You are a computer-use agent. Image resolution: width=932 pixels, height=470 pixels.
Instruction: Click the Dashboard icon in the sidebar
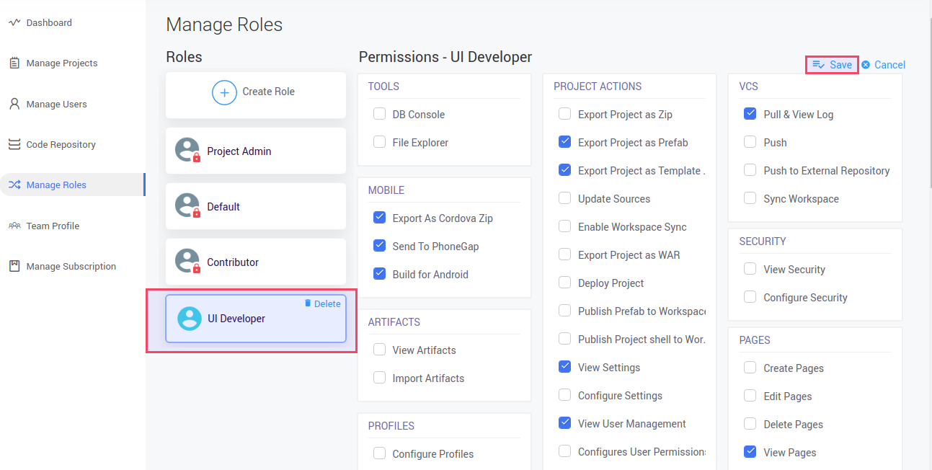(15, 22)
